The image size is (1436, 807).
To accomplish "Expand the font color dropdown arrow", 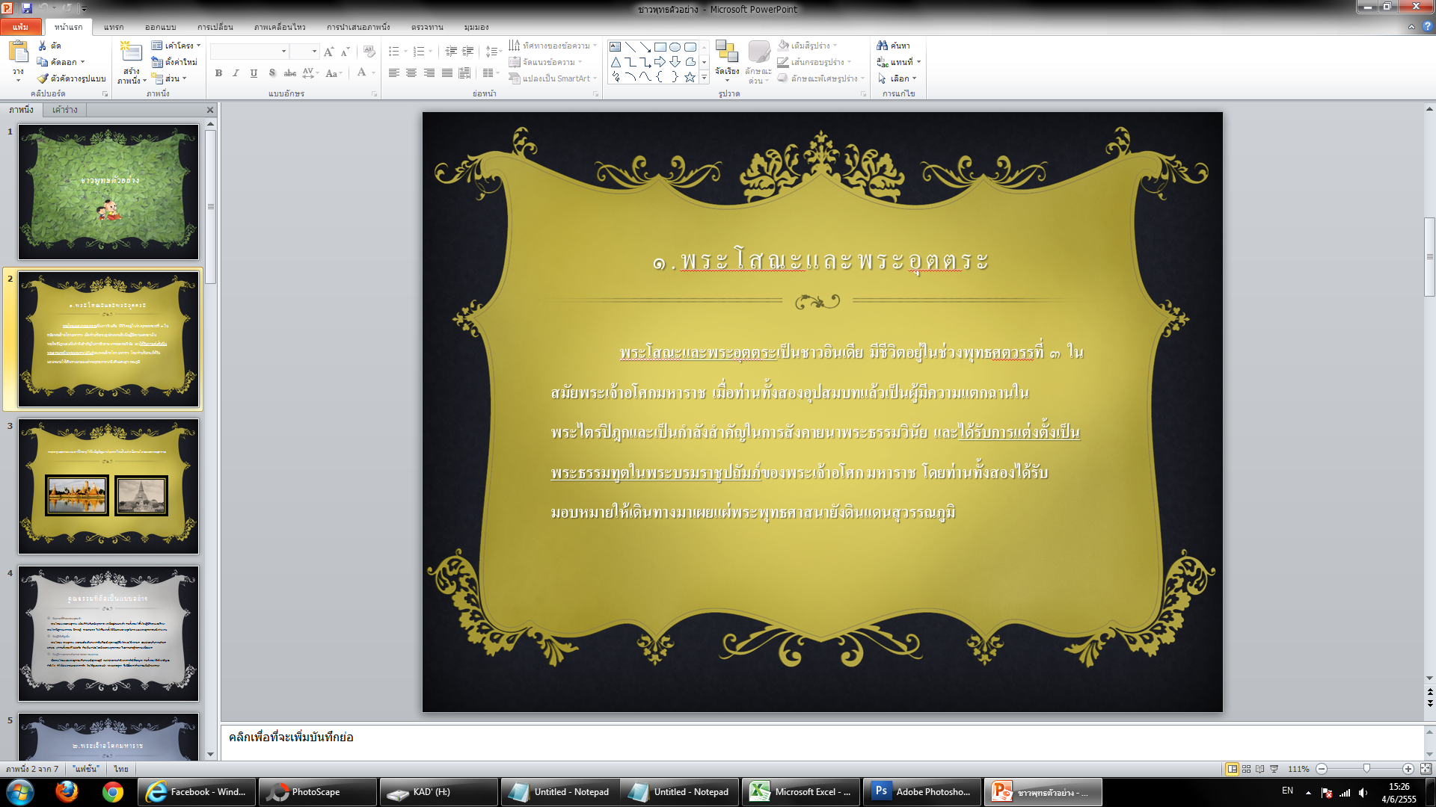I will click(x=373, y=73).
